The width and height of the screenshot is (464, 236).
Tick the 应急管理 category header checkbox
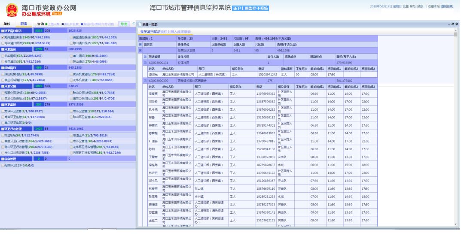click(3, 159)
